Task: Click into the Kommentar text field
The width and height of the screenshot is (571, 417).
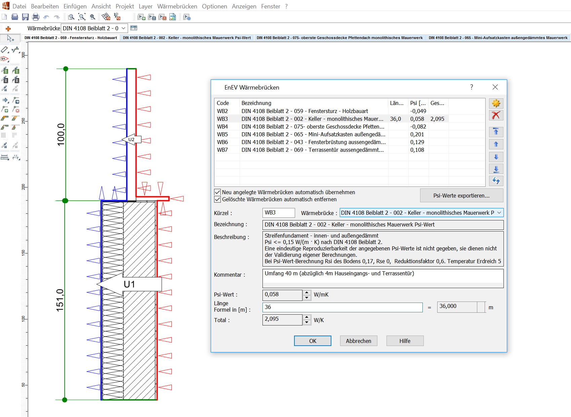Action: [383, 278]
